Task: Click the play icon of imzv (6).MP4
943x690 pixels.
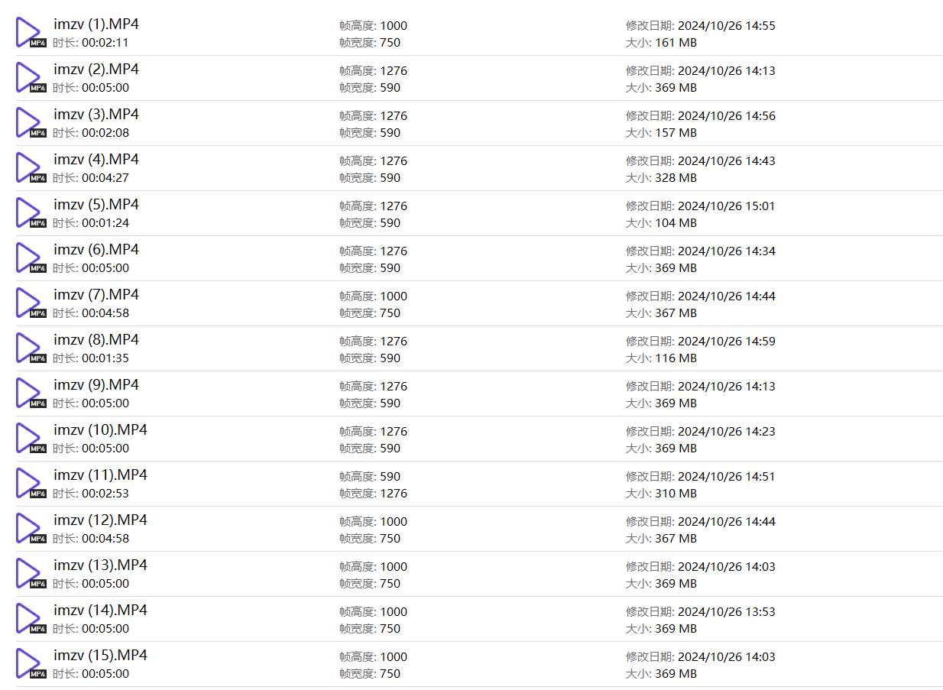Action: coord(29,258)
